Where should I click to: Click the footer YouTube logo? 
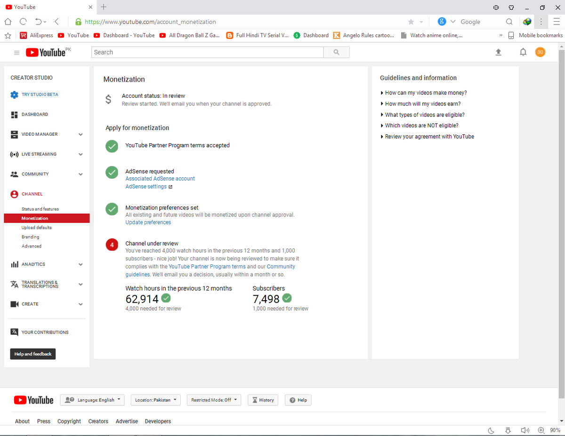(x=33, y=400)
